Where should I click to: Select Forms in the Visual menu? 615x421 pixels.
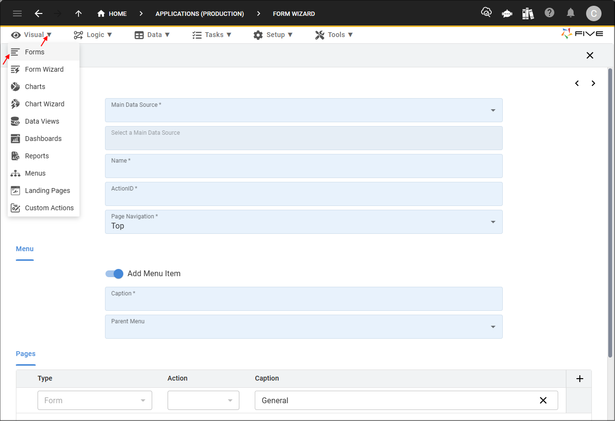pos(43,52)
